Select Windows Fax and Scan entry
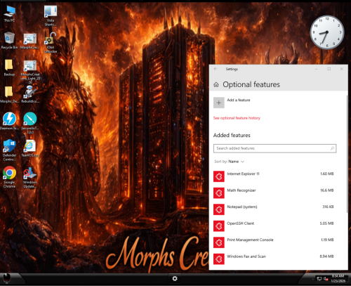Viewport: 351px width, 286px height. click(x=274, y=259)
